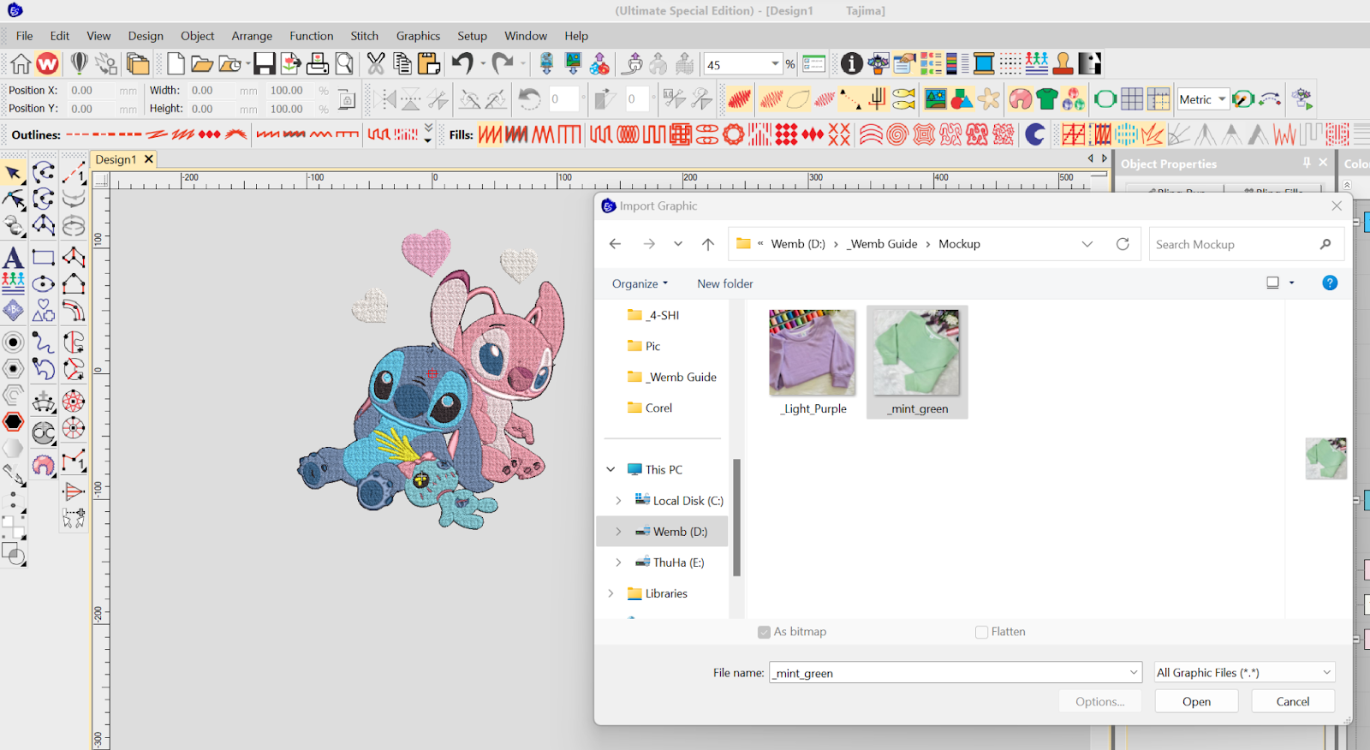Open the Stitch menu

click(x=364, y=36)
